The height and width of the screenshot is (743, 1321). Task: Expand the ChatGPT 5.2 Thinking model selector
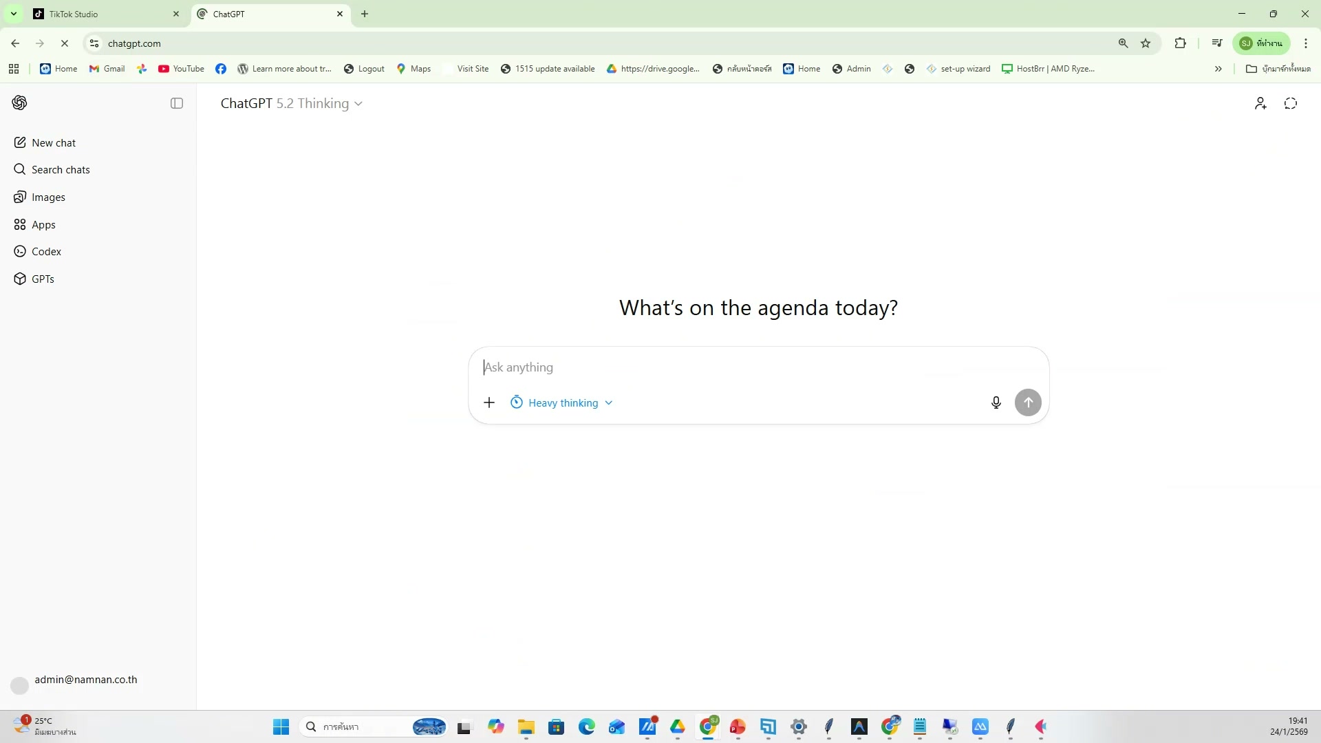click(291, 104)
